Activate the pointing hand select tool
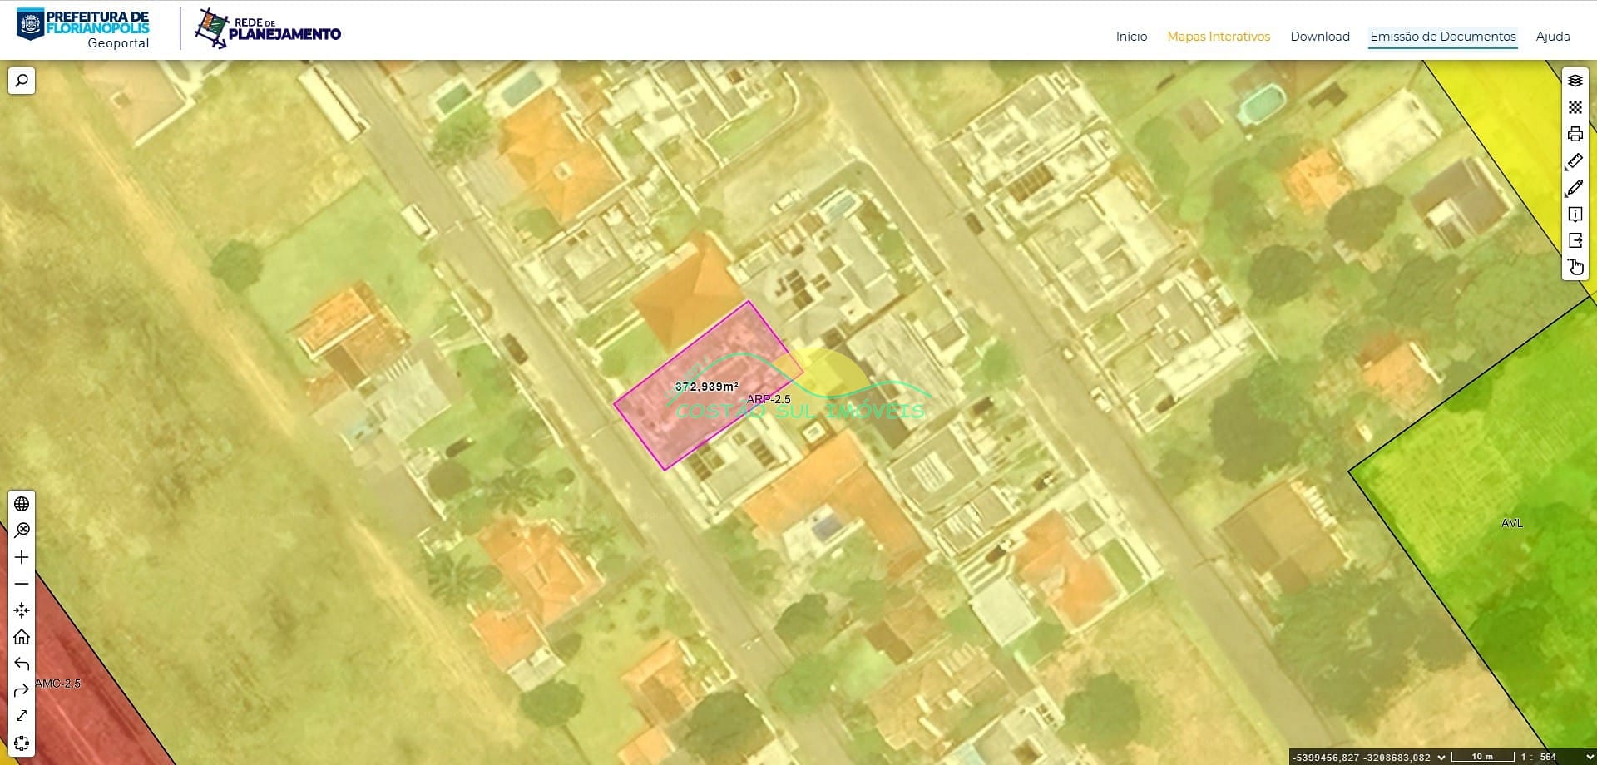This screenshot has height=765, width=1597. pos(1575,267)
